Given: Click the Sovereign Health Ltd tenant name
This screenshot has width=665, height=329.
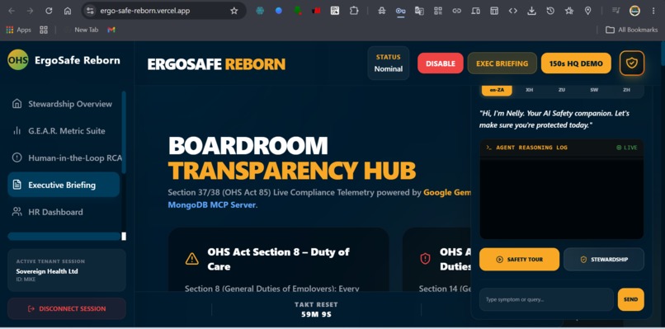Looking at the screenshot, I should point(47,271).
